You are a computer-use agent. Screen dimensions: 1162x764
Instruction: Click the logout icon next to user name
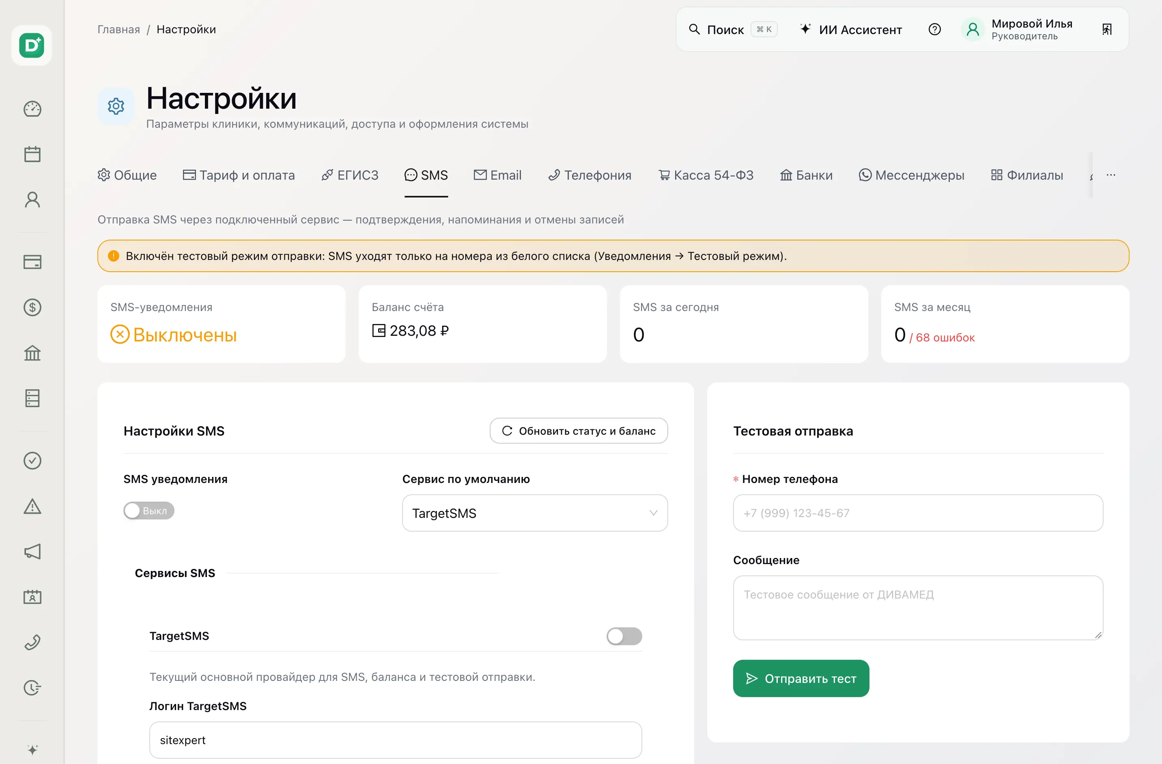click(x=1107, y=29)
